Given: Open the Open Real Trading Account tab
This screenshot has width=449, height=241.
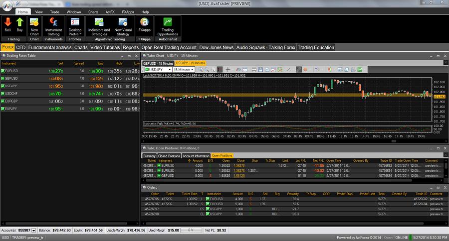Looking at the screenshot, I should point(169,47).
